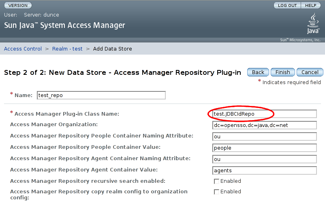Click the Sun Microsystems, Inc. text
The image size is (325, 201).
[300, 40]
